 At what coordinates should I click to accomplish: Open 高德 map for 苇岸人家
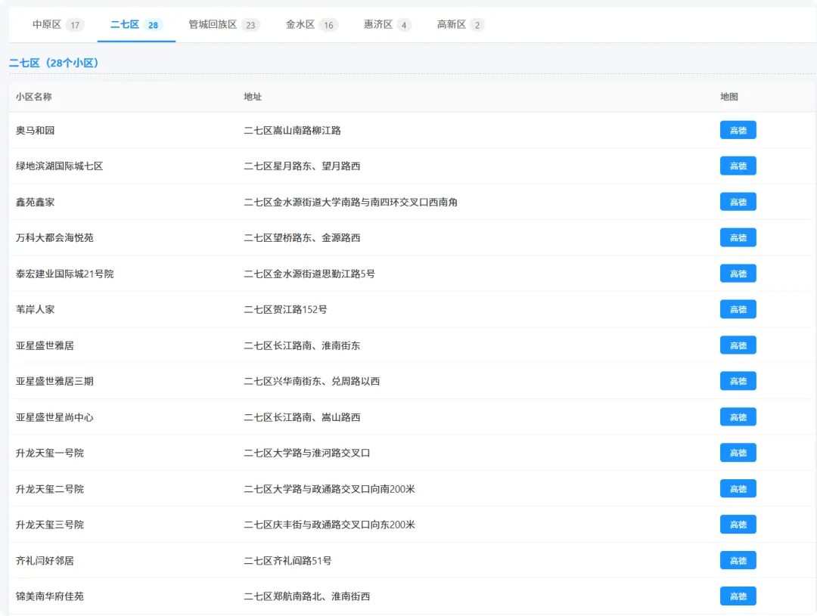pyautogui.click(x=738, y=309)
